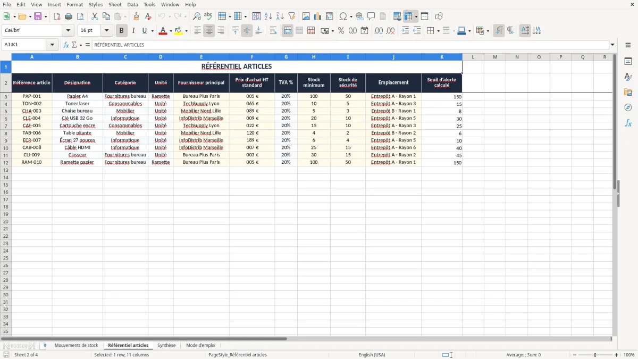Activate Clone Formatting paintbrush
The height and width of the screenshot is (359, 638).
click(137, 16)
